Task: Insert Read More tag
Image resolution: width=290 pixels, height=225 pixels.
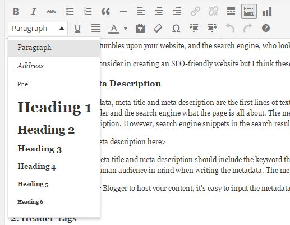Action: 231,12
